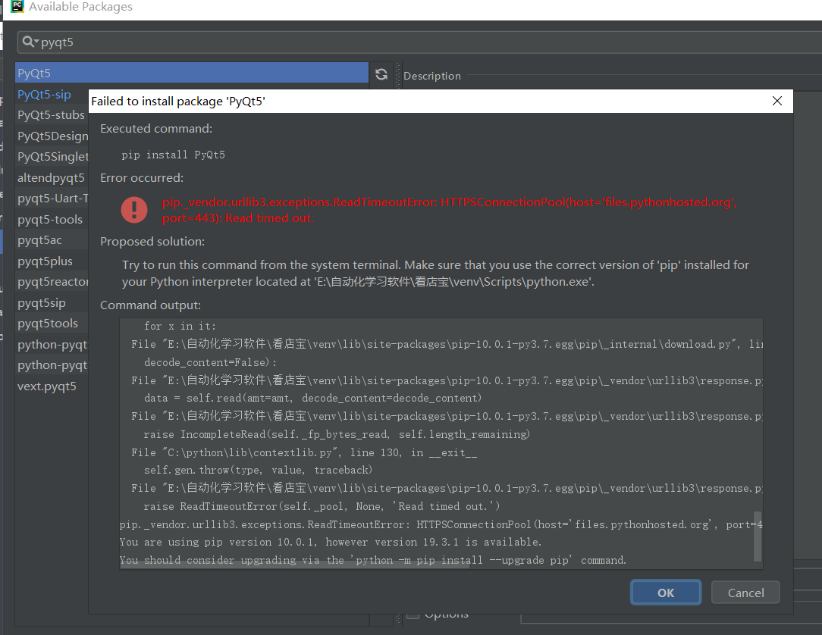Viewport: 822px width, 635px height.
Task: Click the contextlib.py line 130 output line
Action: (x=304, y=452)
